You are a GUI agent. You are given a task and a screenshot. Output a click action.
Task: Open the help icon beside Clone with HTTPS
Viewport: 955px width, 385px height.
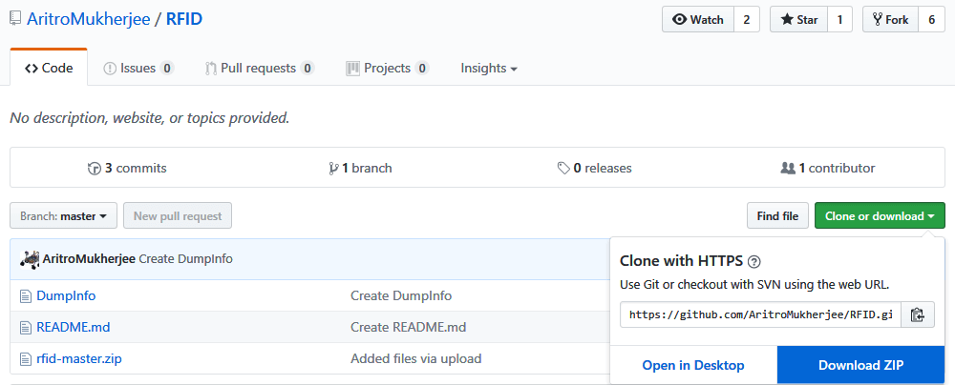[x=754, y=261]
